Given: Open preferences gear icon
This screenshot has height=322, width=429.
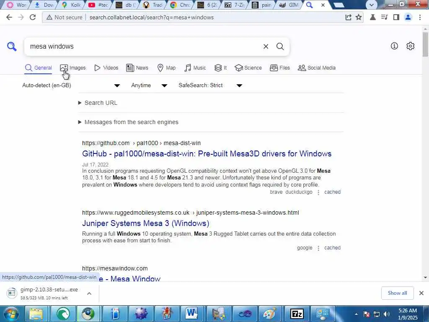Looking at the screenshot, I should click(x=410, y=46).
